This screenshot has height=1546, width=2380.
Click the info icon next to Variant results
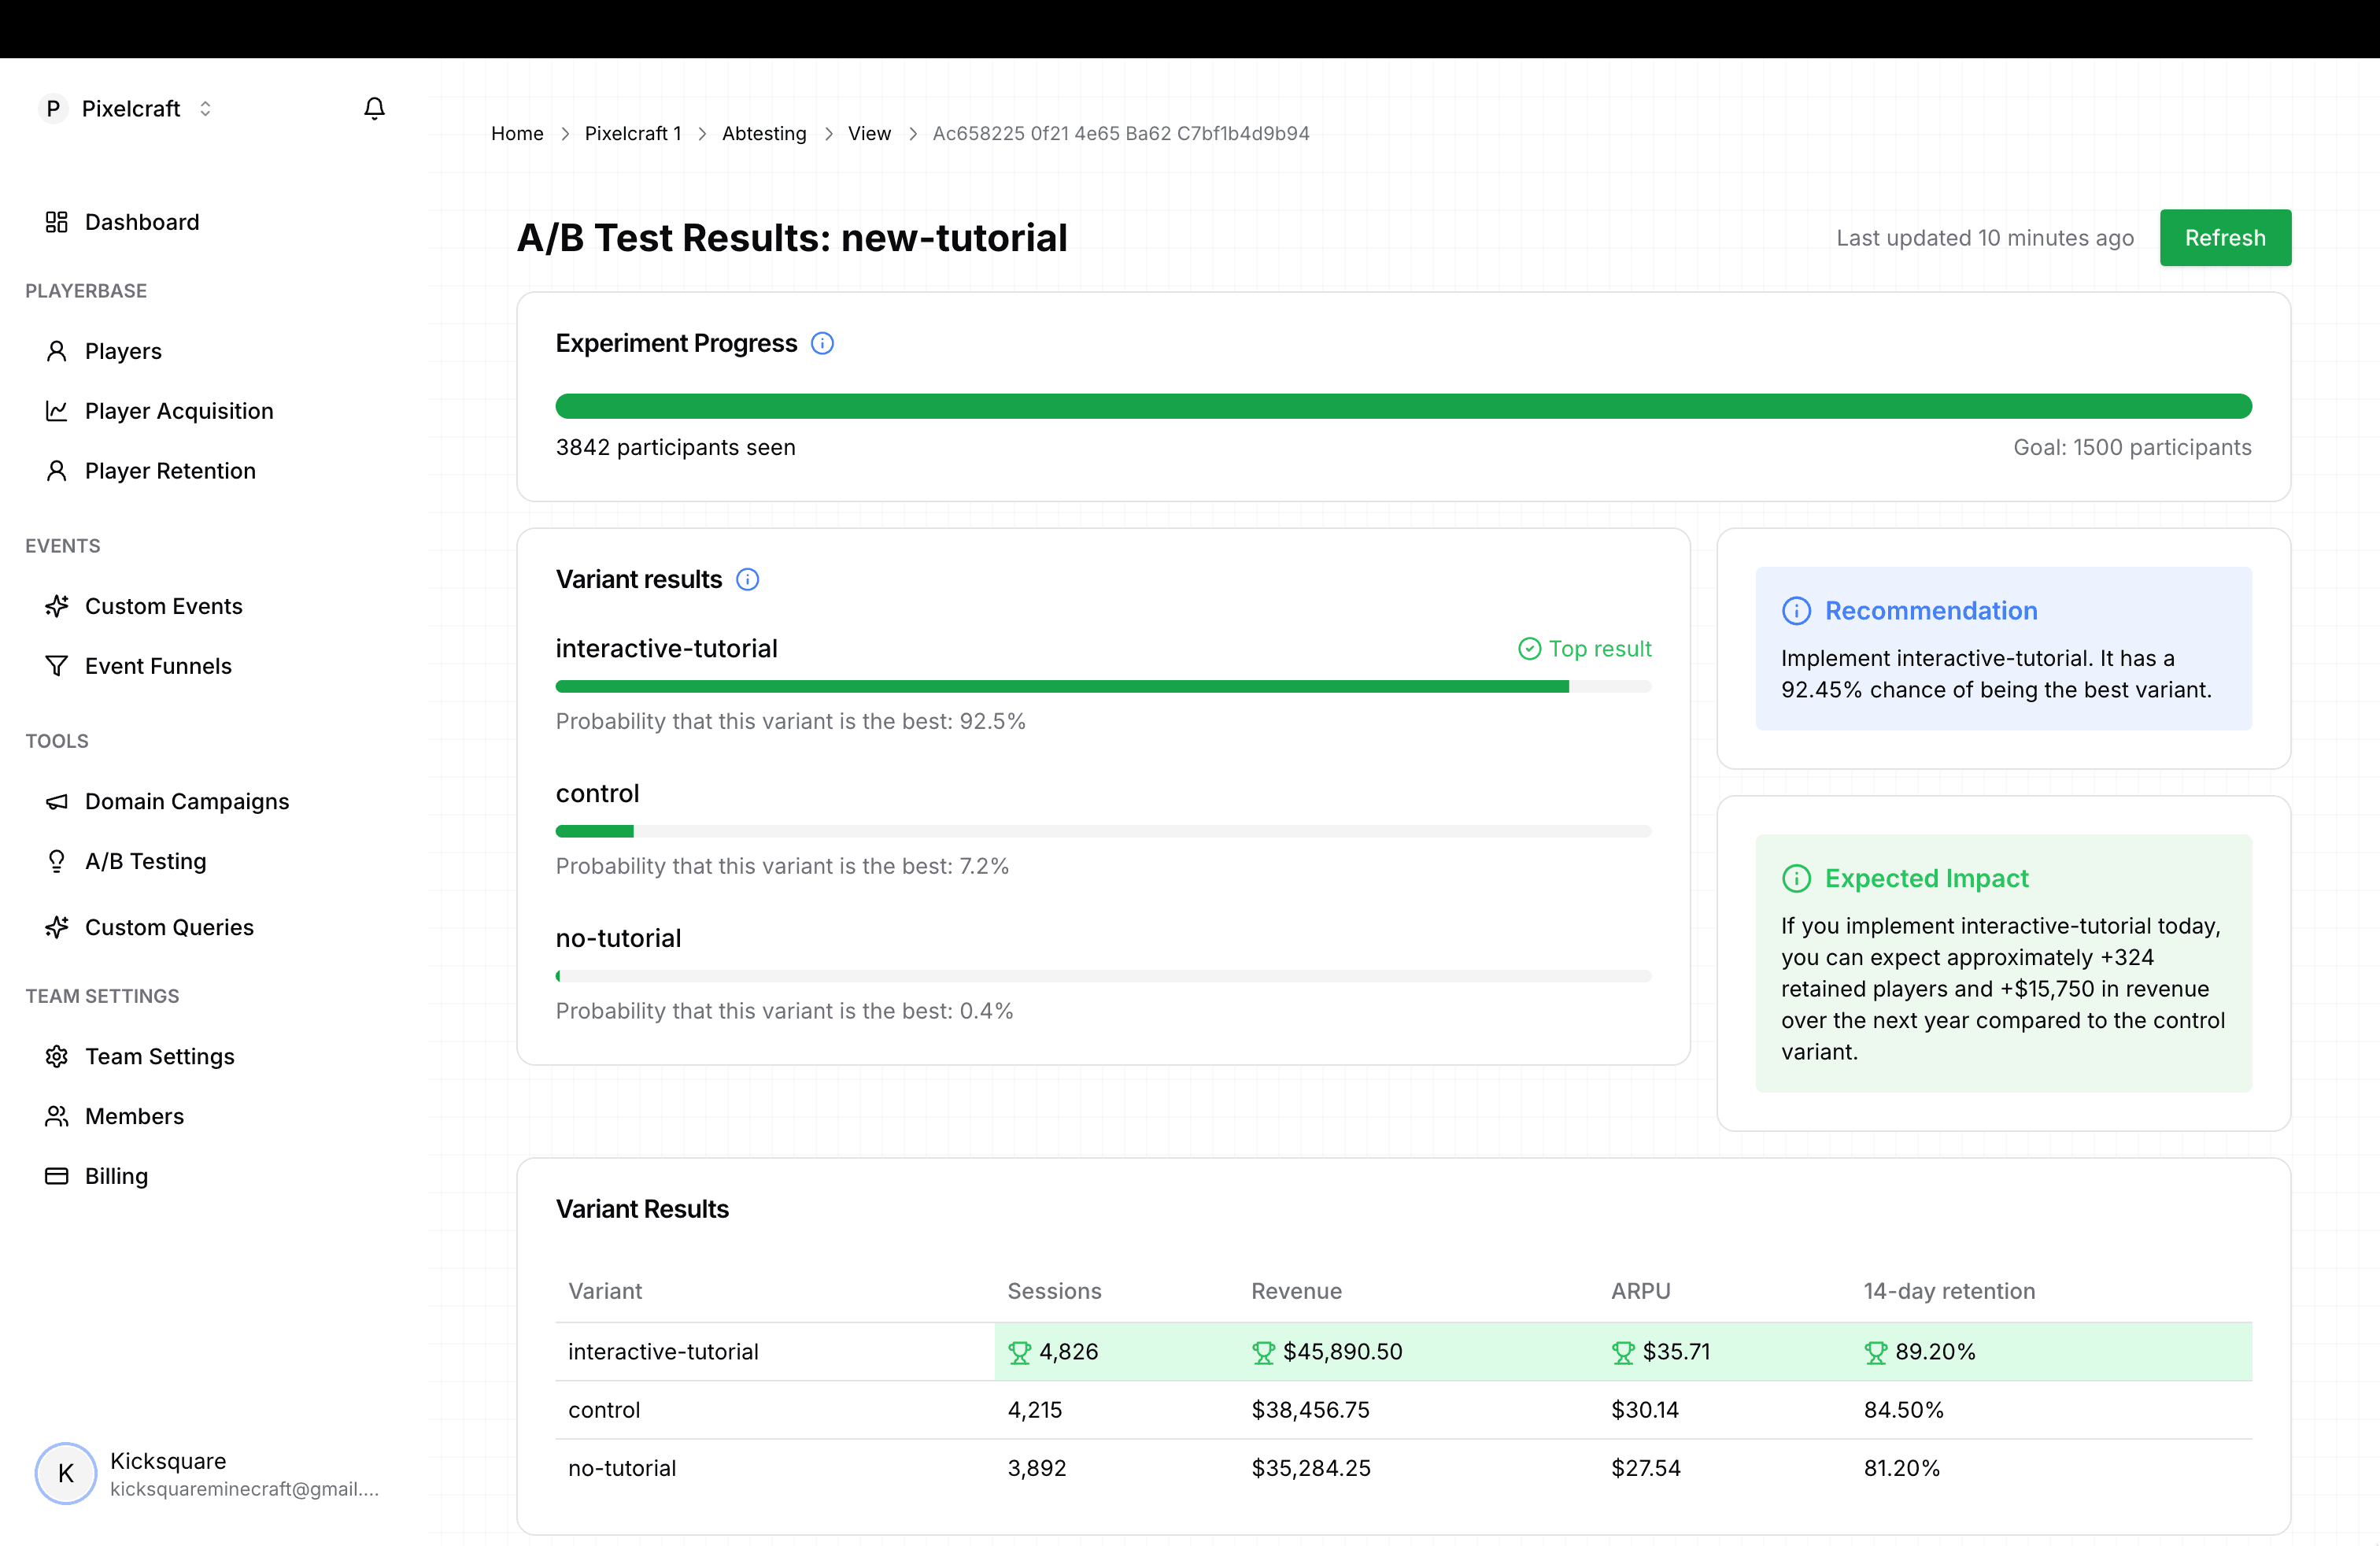click(747, 579)
